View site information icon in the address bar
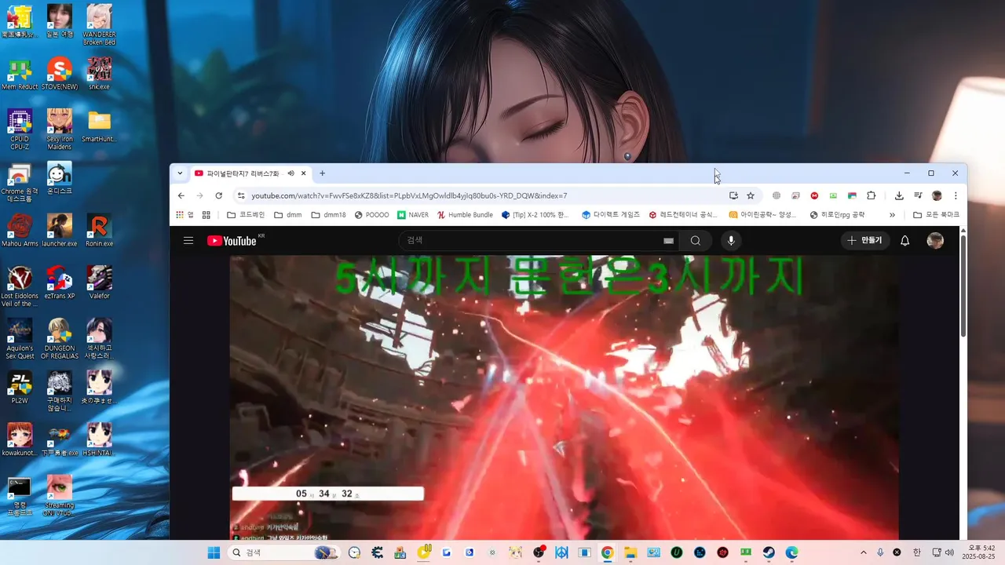 click(x=241, y=195)
